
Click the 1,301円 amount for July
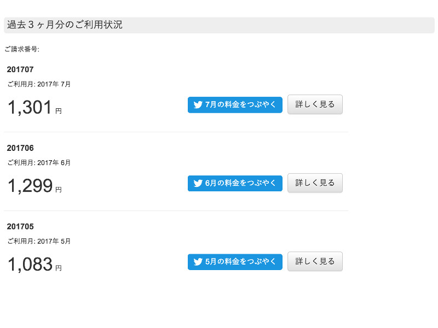coord(34,107)
